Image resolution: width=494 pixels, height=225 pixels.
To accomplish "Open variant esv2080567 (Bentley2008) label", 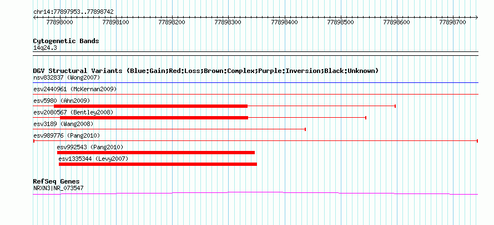I will (73, 112).
